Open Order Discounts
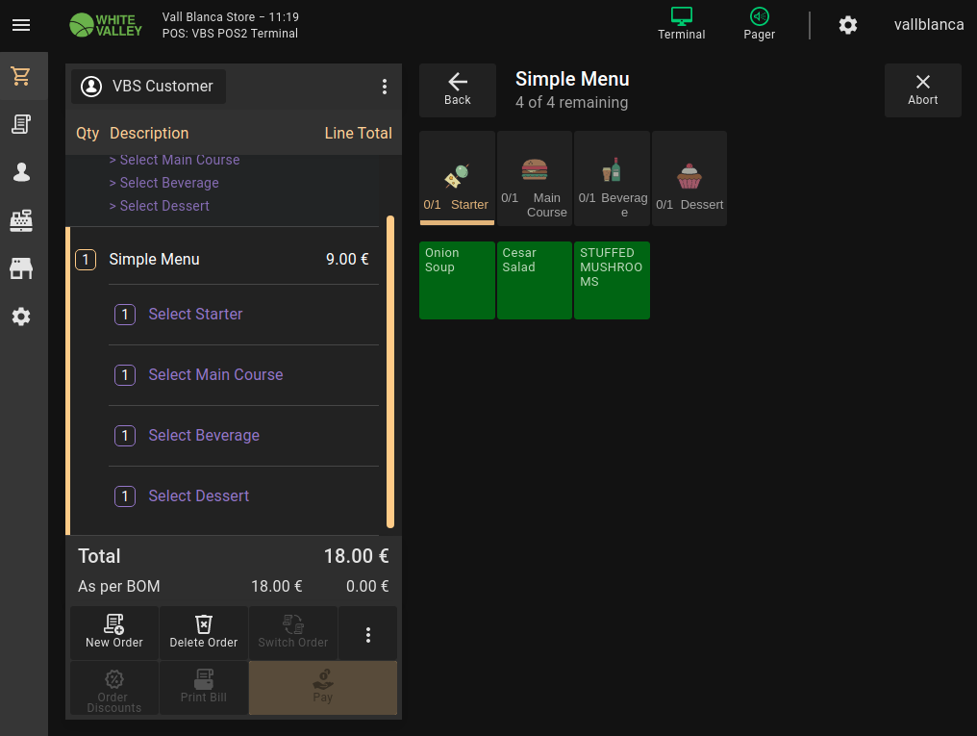This screenshot has height=736, width=977. [114, 688]
